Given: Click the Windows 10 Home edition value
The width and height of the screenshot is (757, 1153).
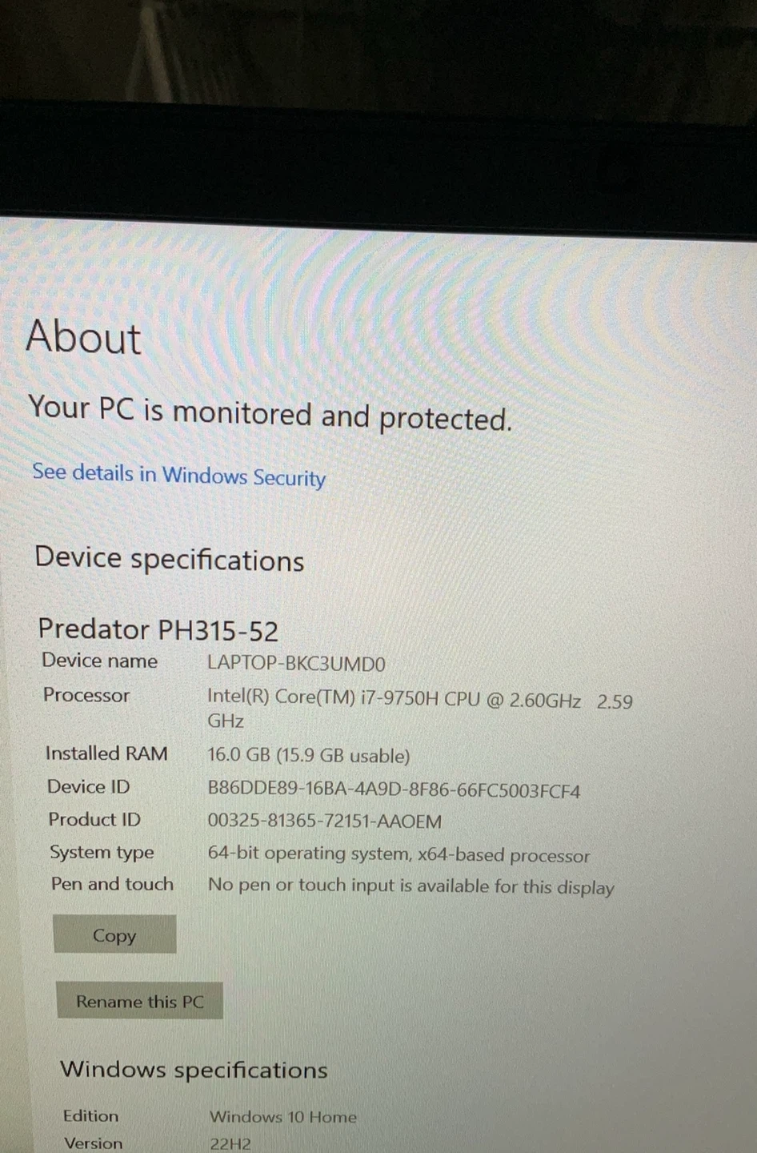Looking at the screenshot, I should pyautogui.click(x=283, y=1116).
